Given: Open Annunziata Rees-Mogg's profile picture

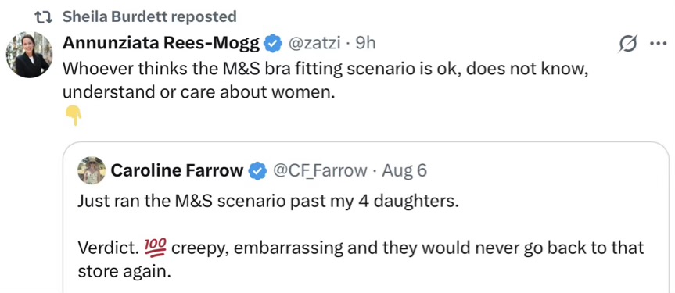Looking at the screenshot, I should (x=29, y=55).
